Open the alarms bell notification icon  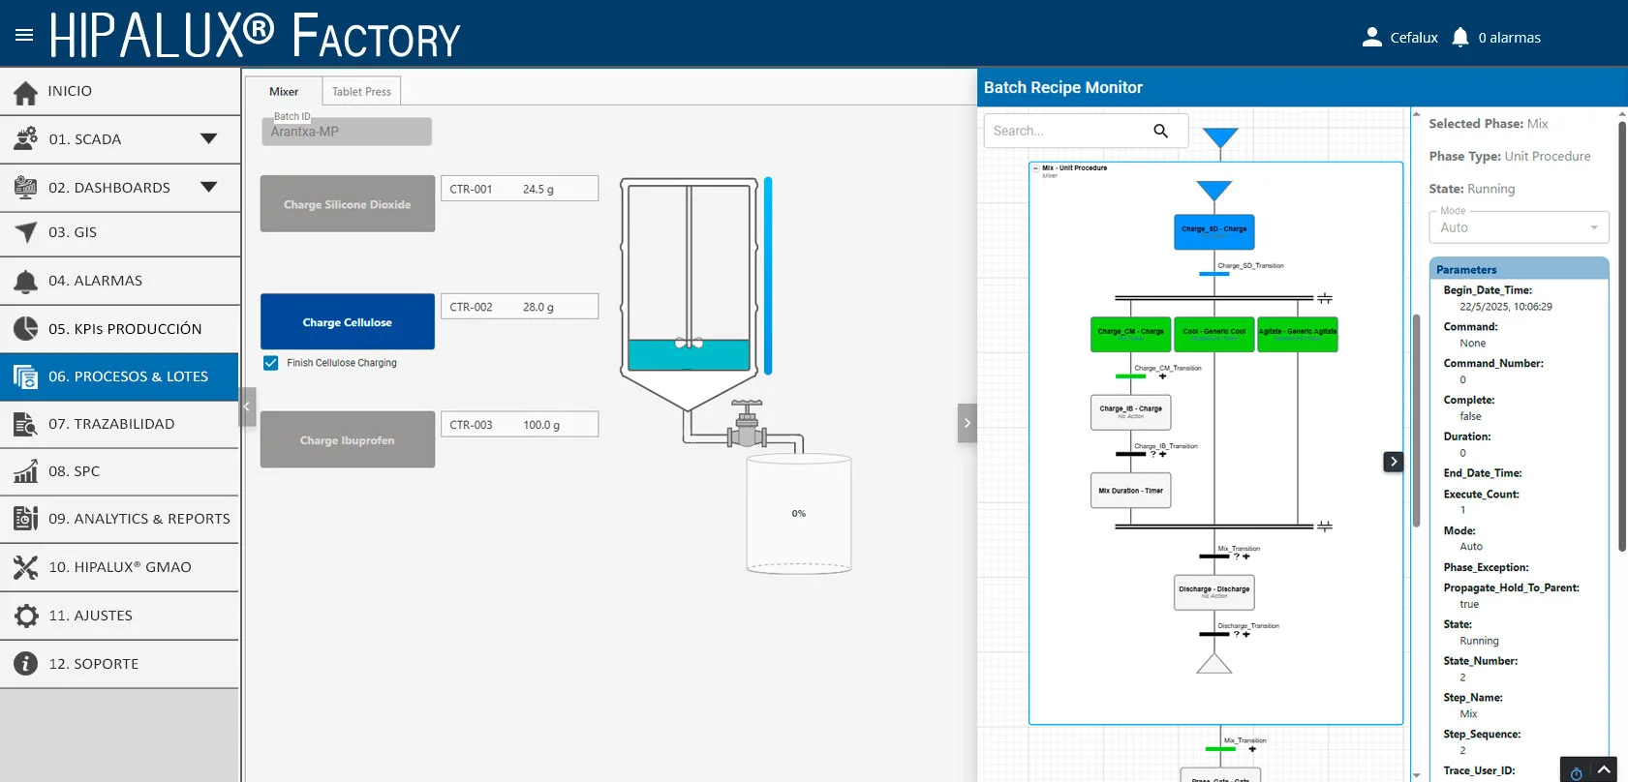click(1460, 37)
